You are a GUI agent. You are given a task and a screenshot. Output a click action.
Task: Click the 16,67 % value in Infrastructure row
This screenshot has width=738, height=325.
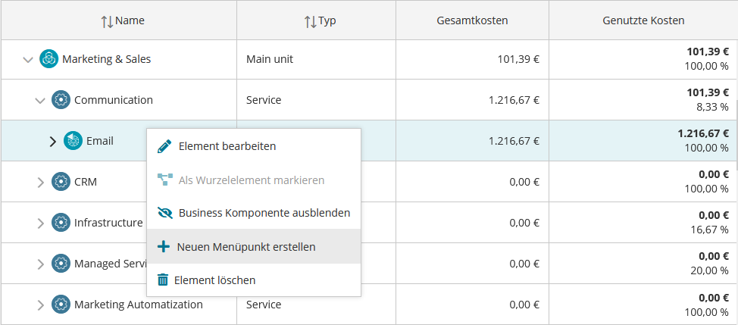click(x=708, y=230)
